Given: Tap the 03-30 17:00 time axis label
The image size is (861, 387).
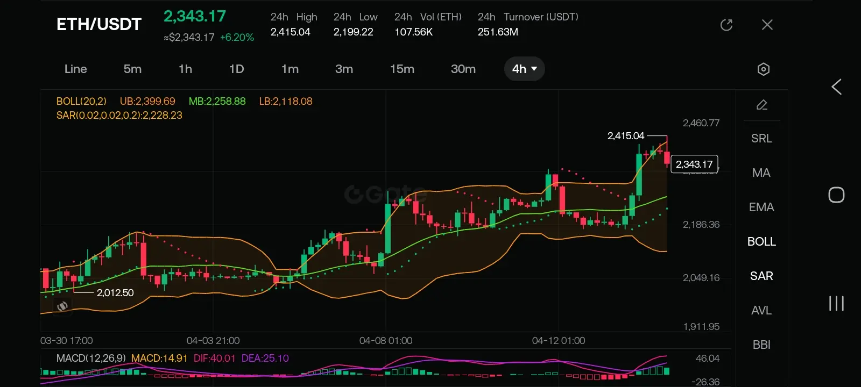Looking at the screenshot, I should (x=67, y=341).
